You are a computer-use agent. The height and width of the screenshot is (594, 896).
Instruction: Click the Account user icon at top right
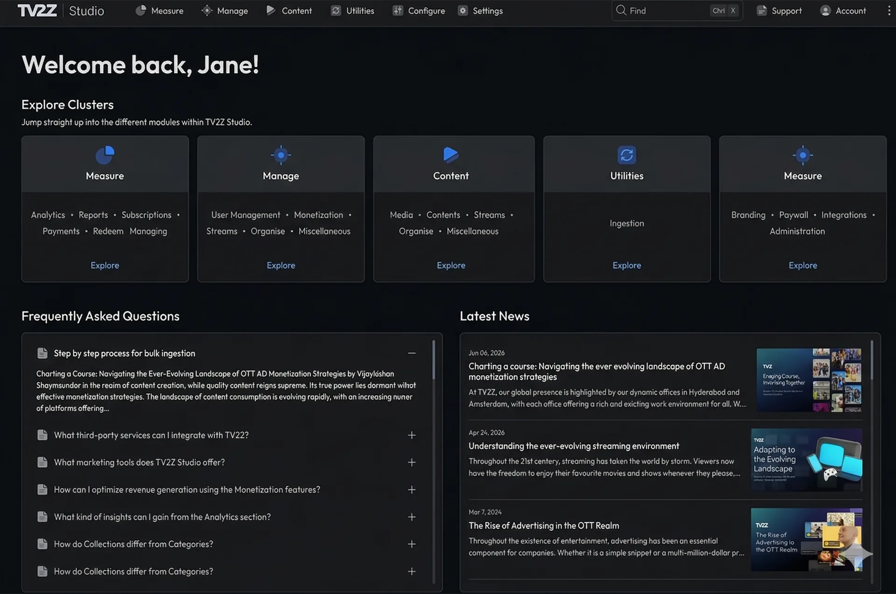[825, 10]
